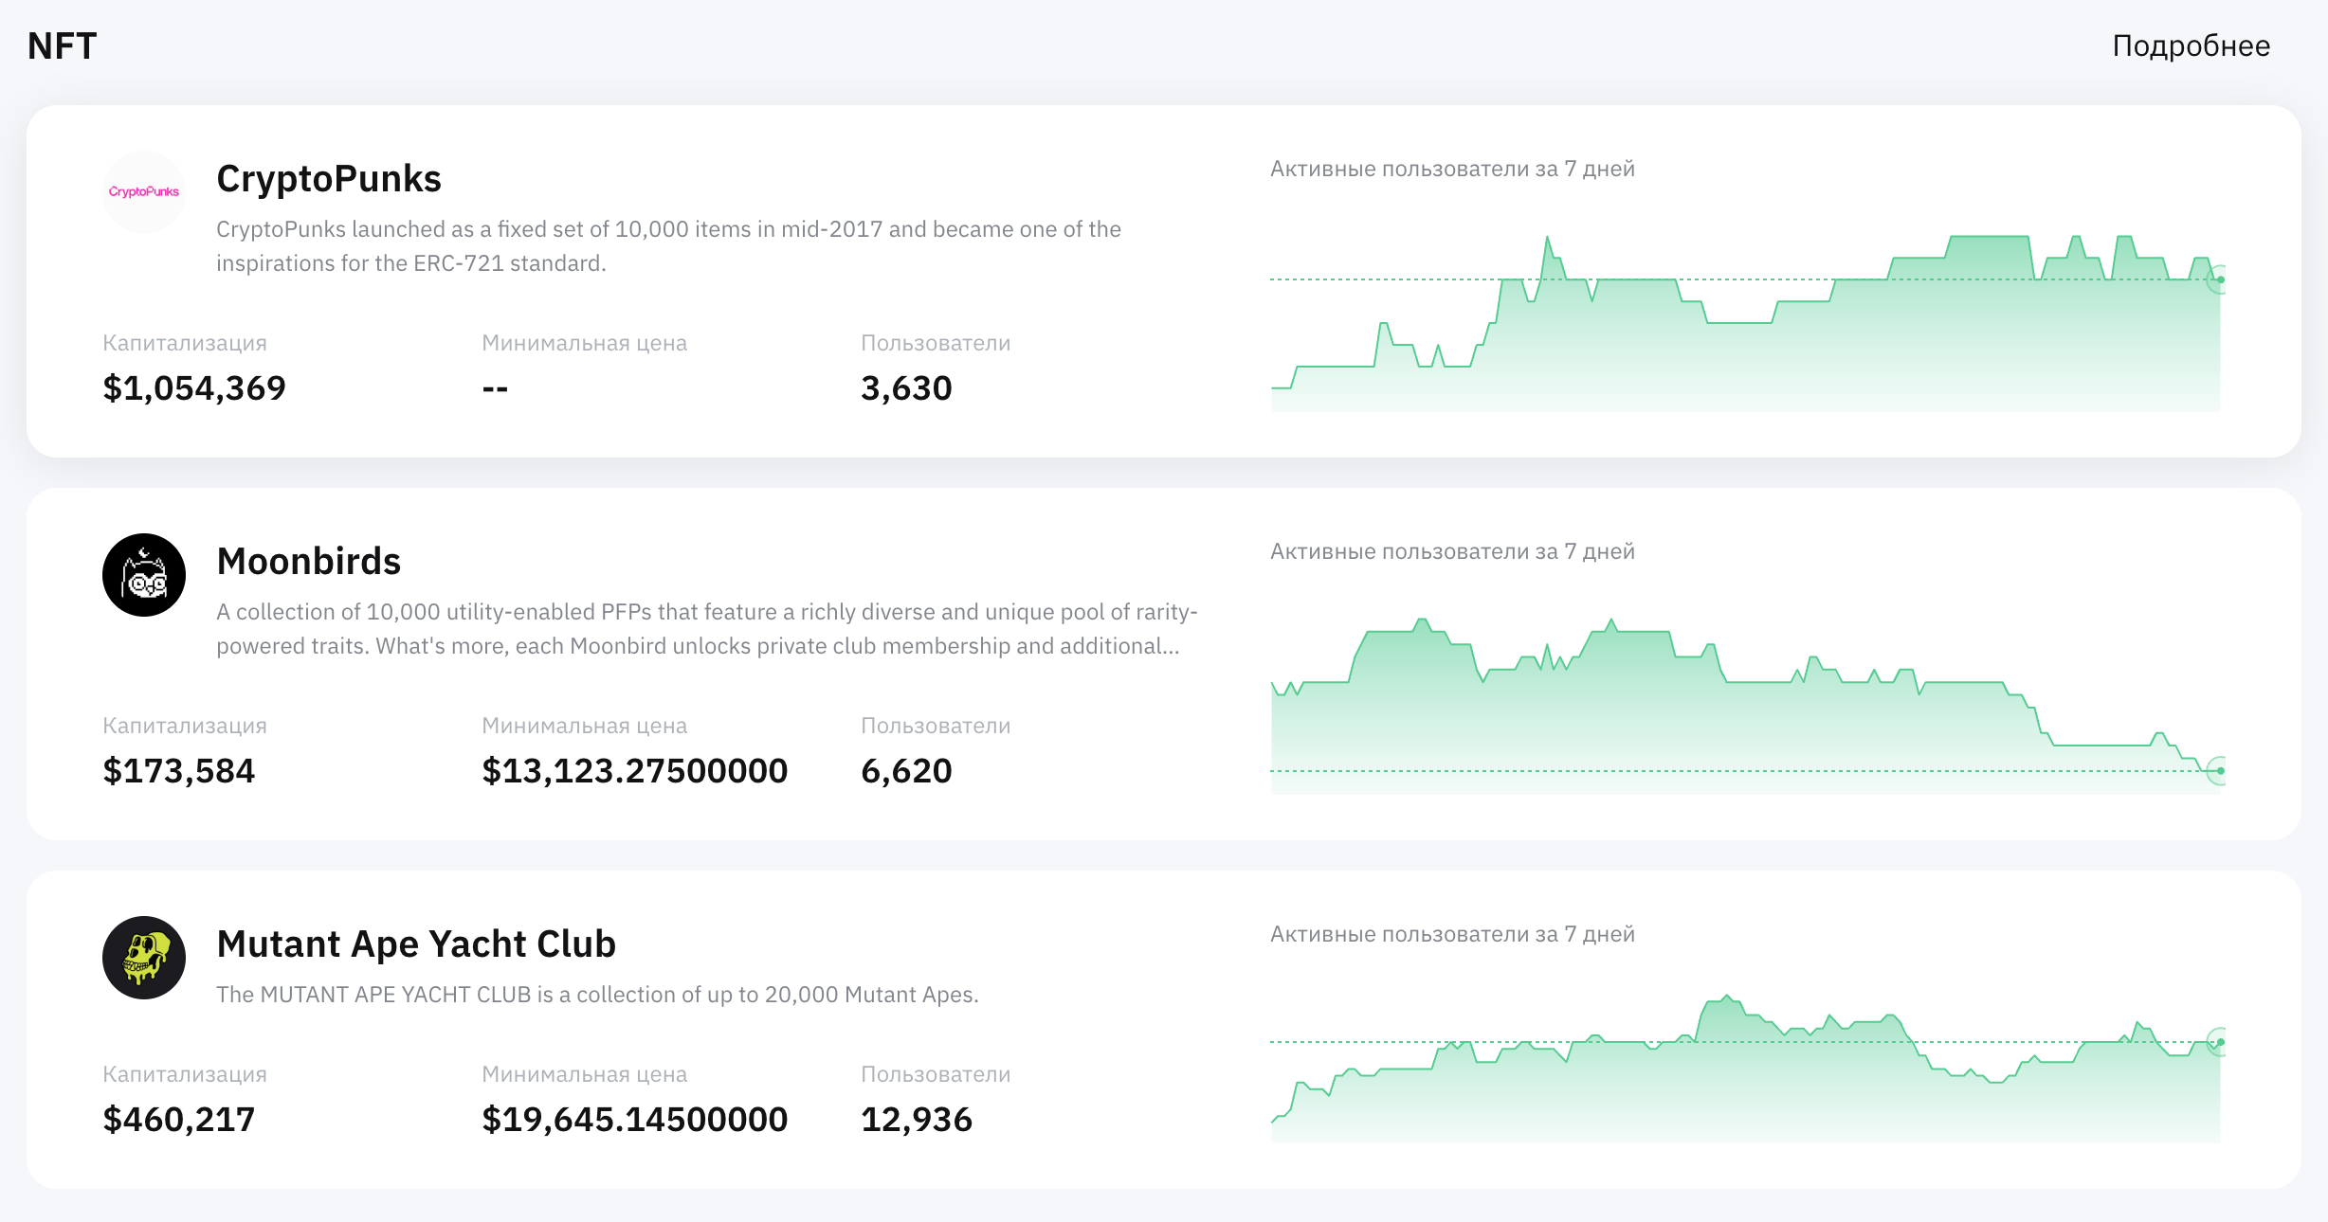Click the Активные пользователи label in CryptoPunks card
Viewport: 2328px width, 1222px height.
[x=1452, y=169]
